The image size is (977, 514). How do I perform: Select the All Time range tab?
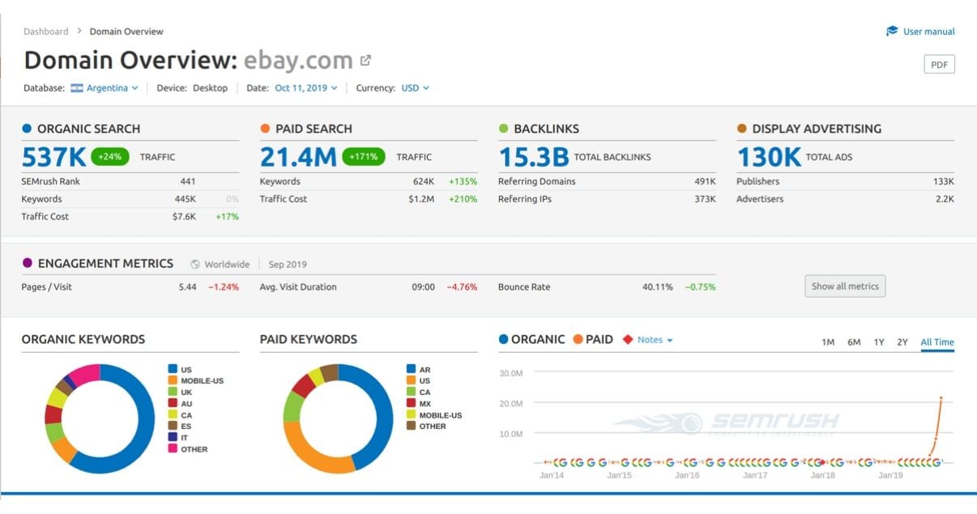937,342
